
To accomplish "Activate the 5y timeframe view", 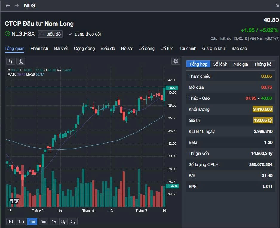I will click(73, 221).
